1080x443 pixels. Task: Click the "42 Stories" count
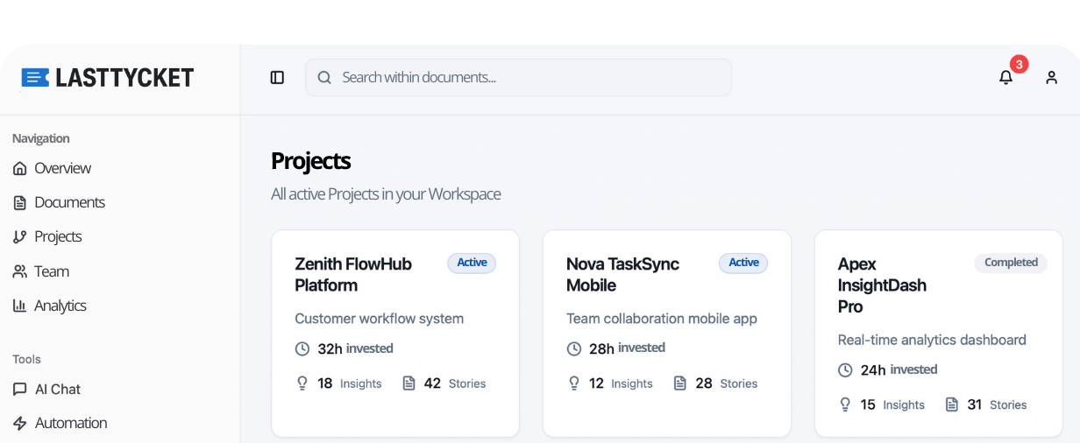(x=455, y=383)
